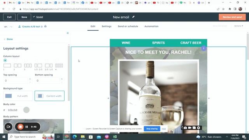Screen dimensions: 249x140
Task: Collapse the left sidebar panel
Action: click(x=68, y=33)
